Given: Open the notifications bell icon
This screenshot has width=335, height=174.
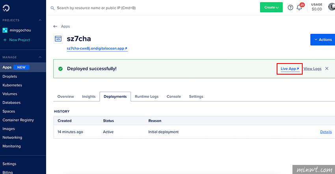Looking at the screenshot, I should coord(299,8).
